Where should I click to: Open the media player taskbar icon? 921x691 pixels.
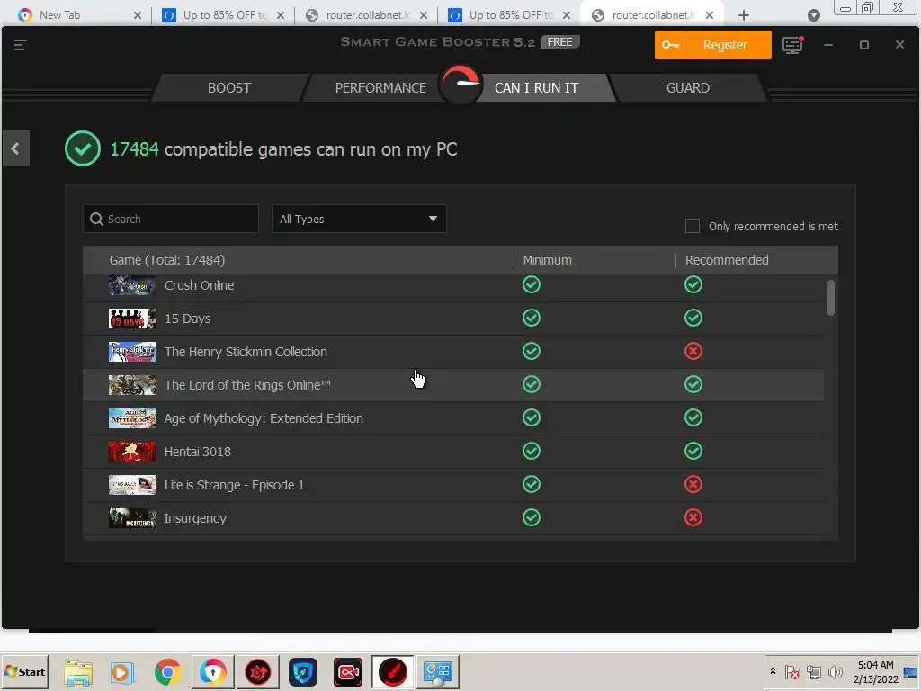(122, 673)
